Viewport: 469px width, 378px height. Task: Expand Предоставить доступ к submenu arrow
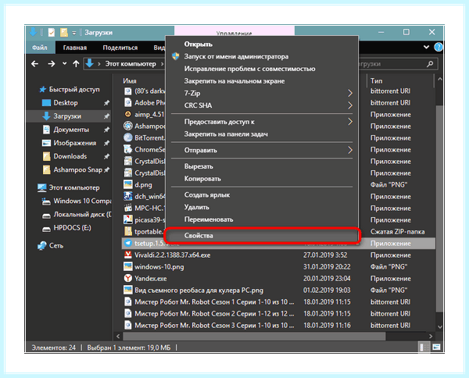point(350,122)
